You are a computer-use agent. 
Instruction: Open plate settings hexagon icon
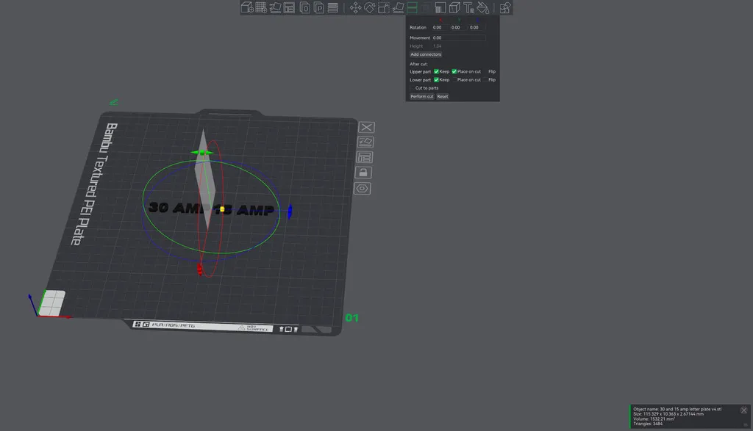coord(363,189)
